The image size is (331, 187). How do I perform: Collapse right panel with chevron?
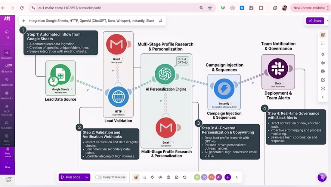click(323, 97)
